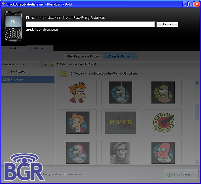Click the scroll up arrow in the pictures list
Image resolution: width=201 pixels, height=184 pixels.
tap(197, 82)
